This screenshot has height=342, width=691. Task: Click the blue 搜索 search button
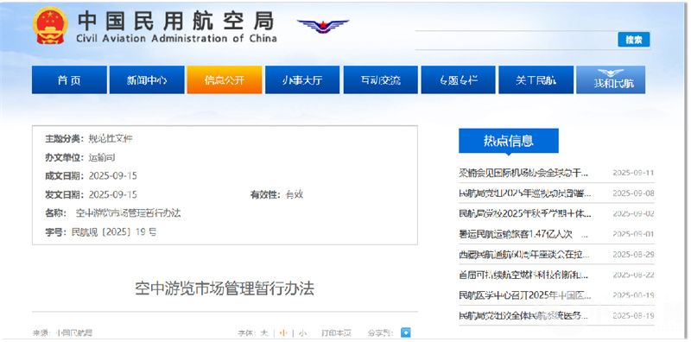coord(634,40)
